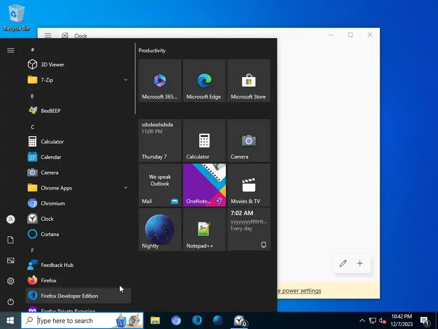Open Firefox Developer Edition from taskbar
Screen dimensions: 438x329
197,320
